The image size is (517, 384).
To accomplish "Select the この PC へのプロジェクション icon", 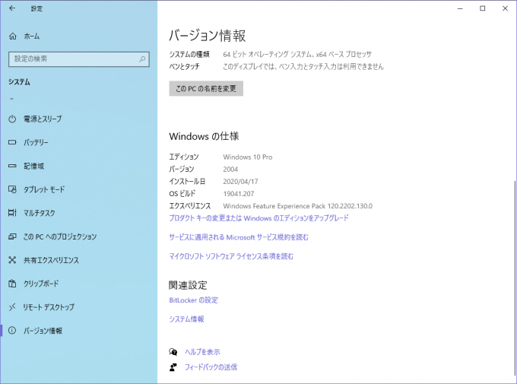I will point(12,236).
